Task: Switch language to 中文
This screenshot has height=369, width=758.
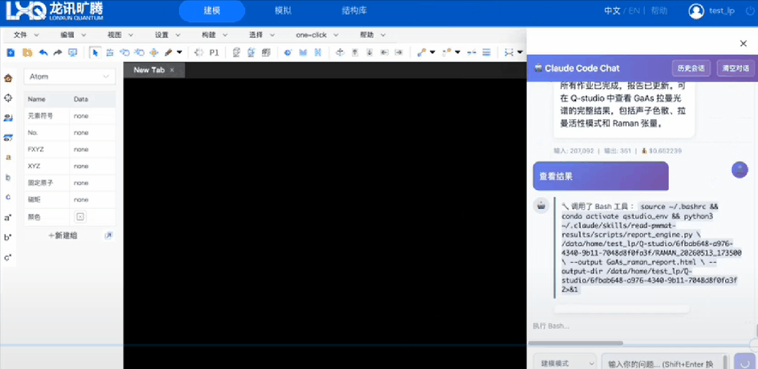Action: [x=612, y=11]
